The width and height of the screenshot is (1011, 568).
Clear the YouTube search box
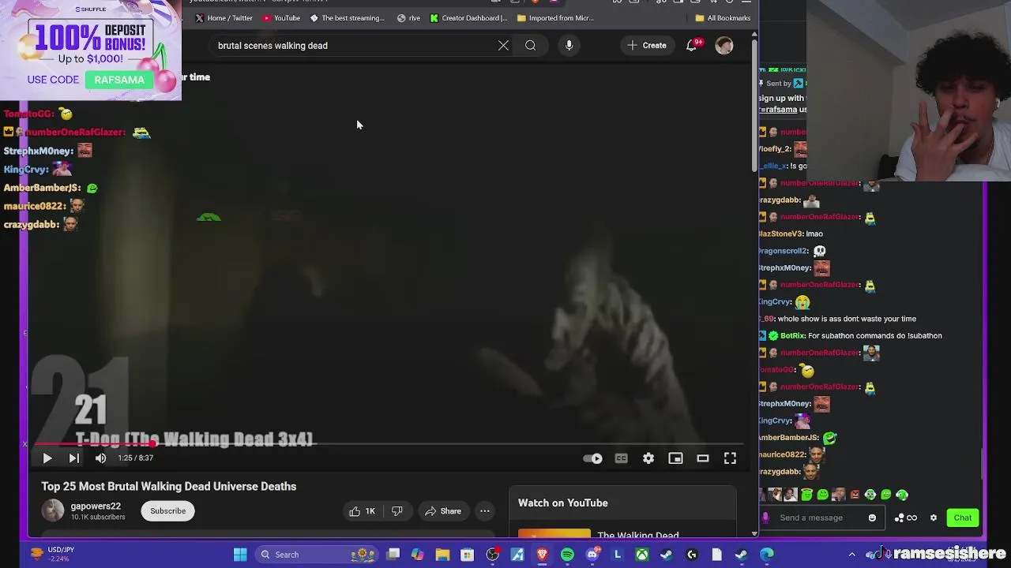click(x=503, y=46)
